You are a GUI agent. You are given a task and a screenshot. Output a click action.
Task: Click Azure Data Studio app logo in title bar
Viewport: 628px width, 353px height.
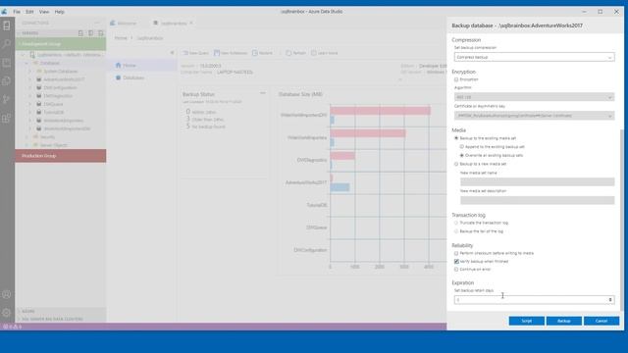click(x=4, y=12)
